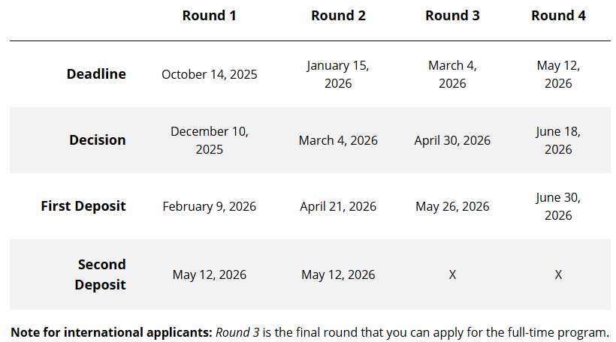Viewport: 616px width, 342px height.
Task: Click the Round 3 Second Deposit X
Action: tap(452, 275)
